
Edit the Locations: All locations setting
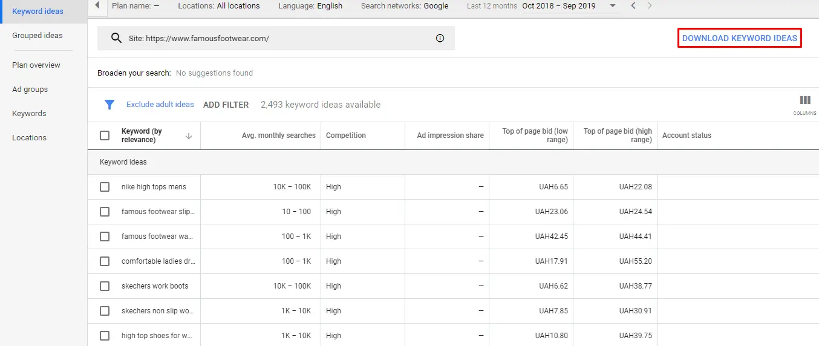tap(219, 6)
